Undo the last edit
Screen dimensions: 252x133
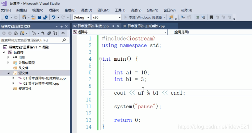click(54, 17)
